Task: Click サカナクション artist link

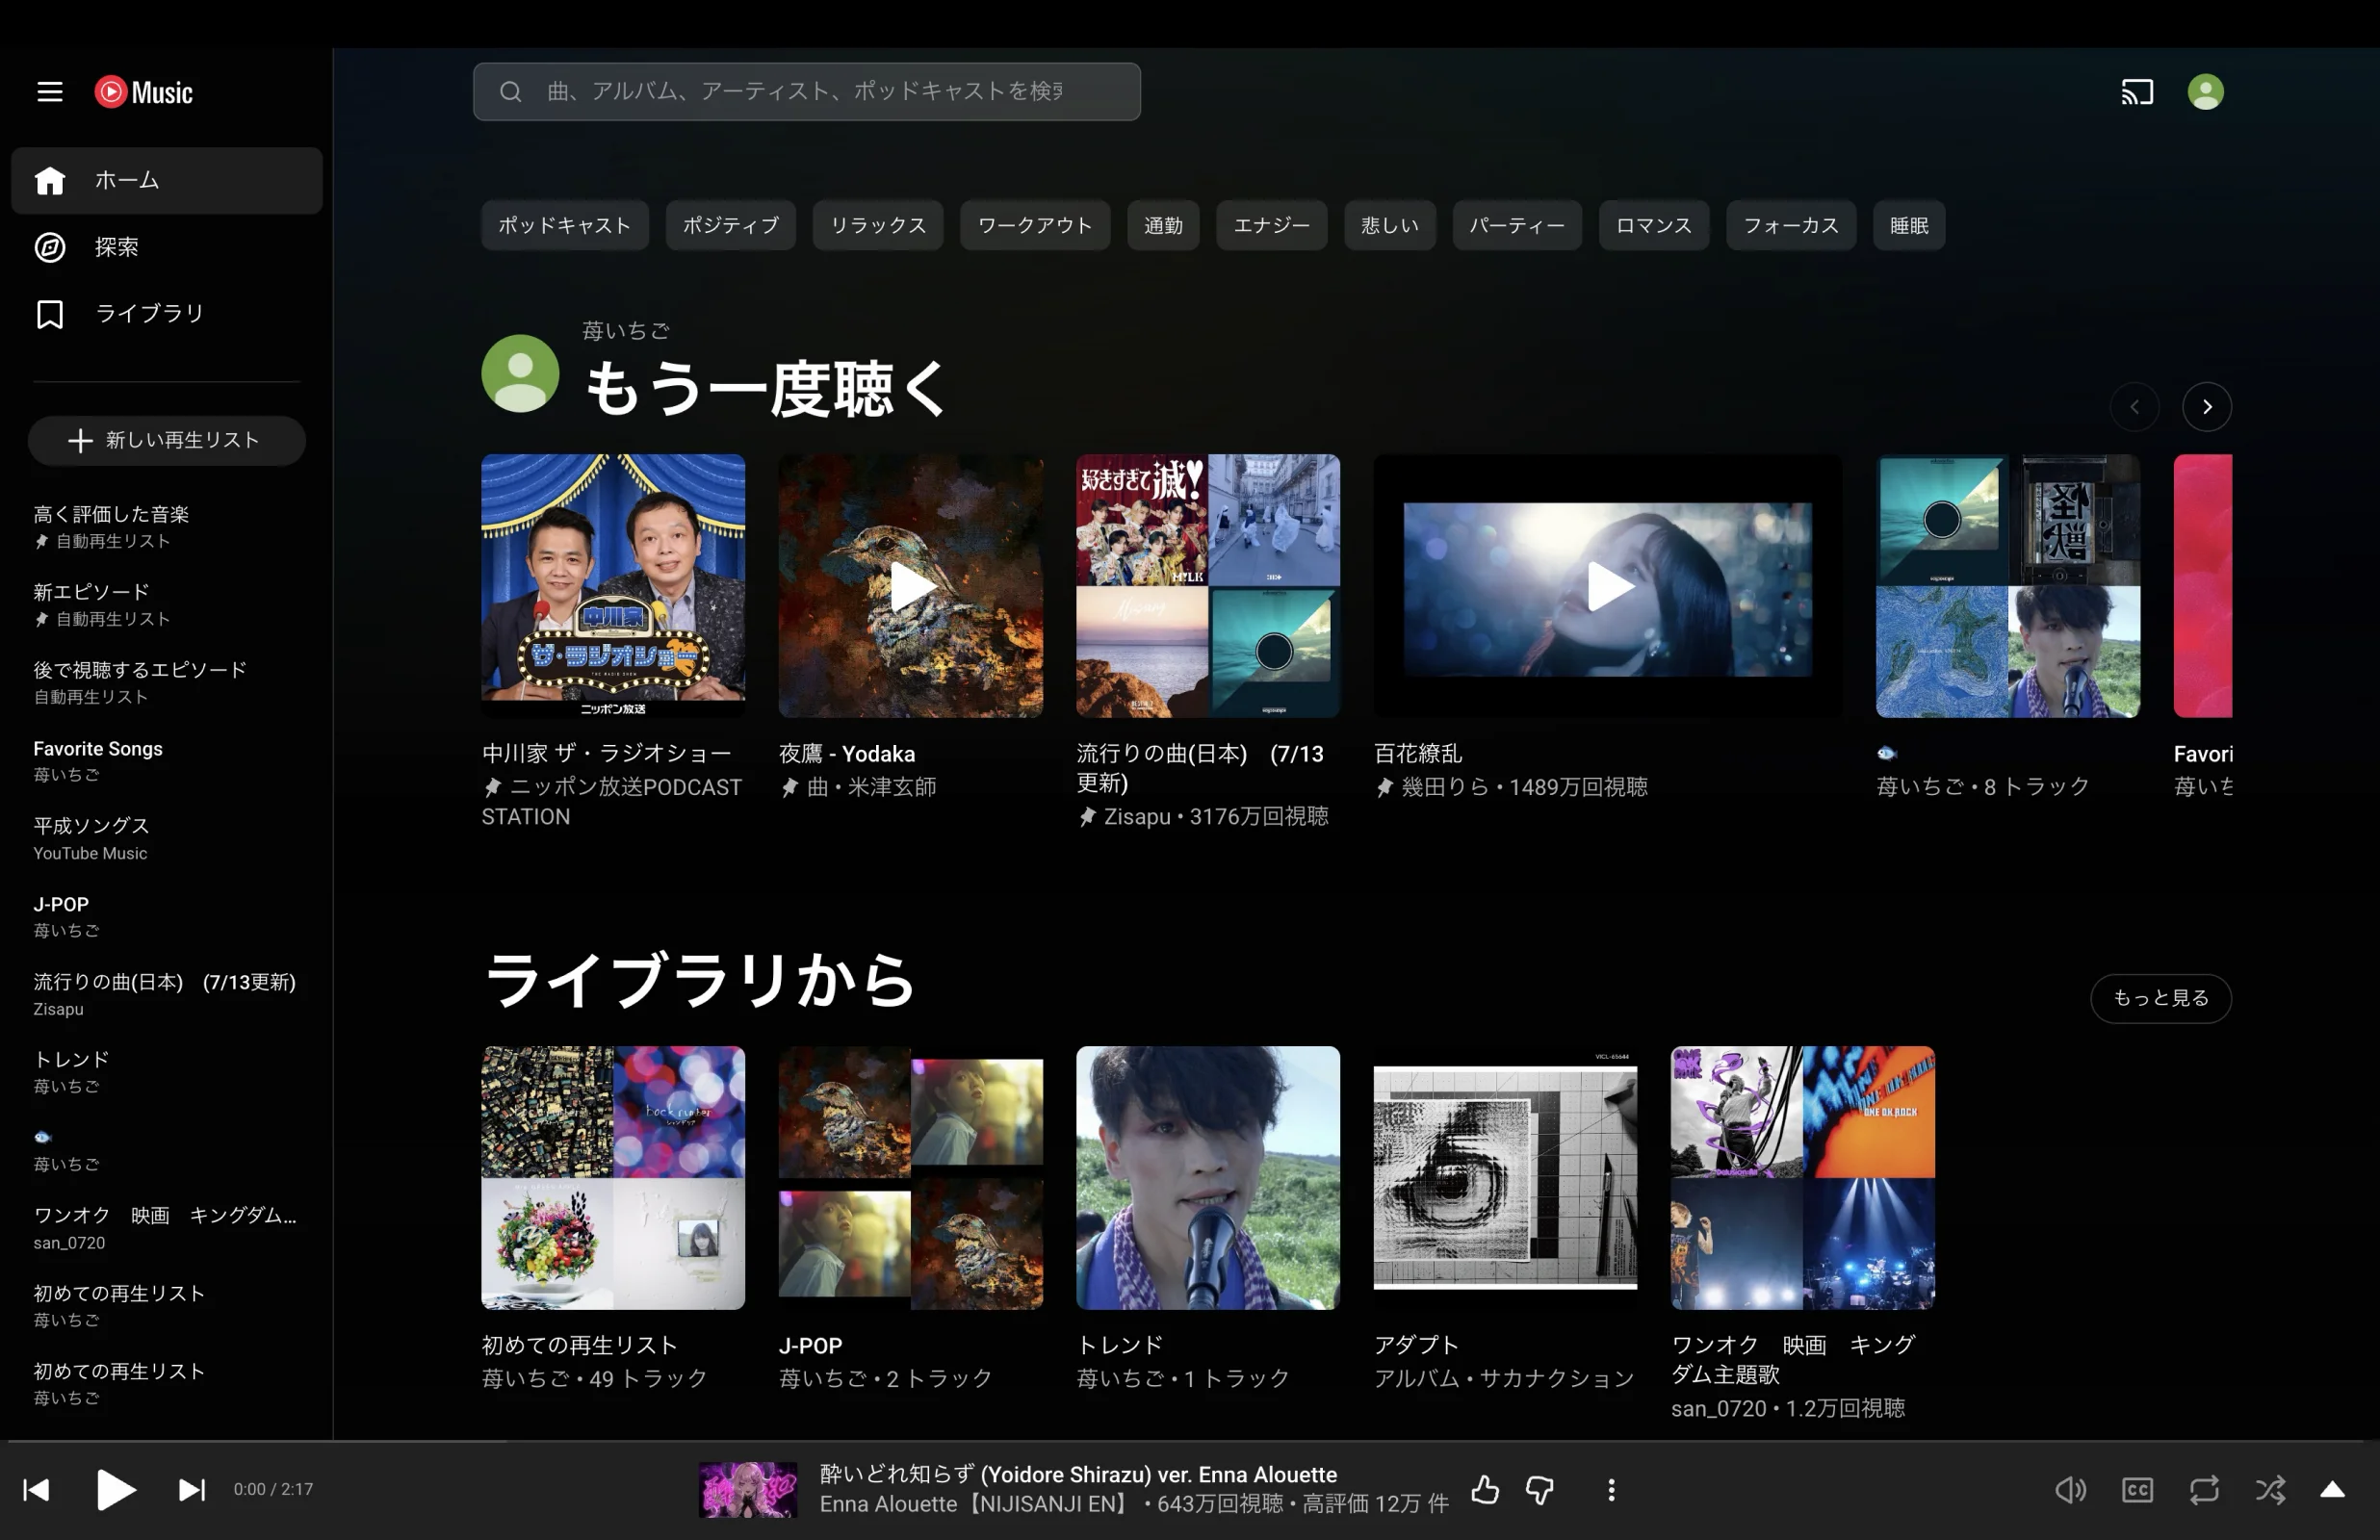Action: pyautogui.click(x=1557, y=1378)
